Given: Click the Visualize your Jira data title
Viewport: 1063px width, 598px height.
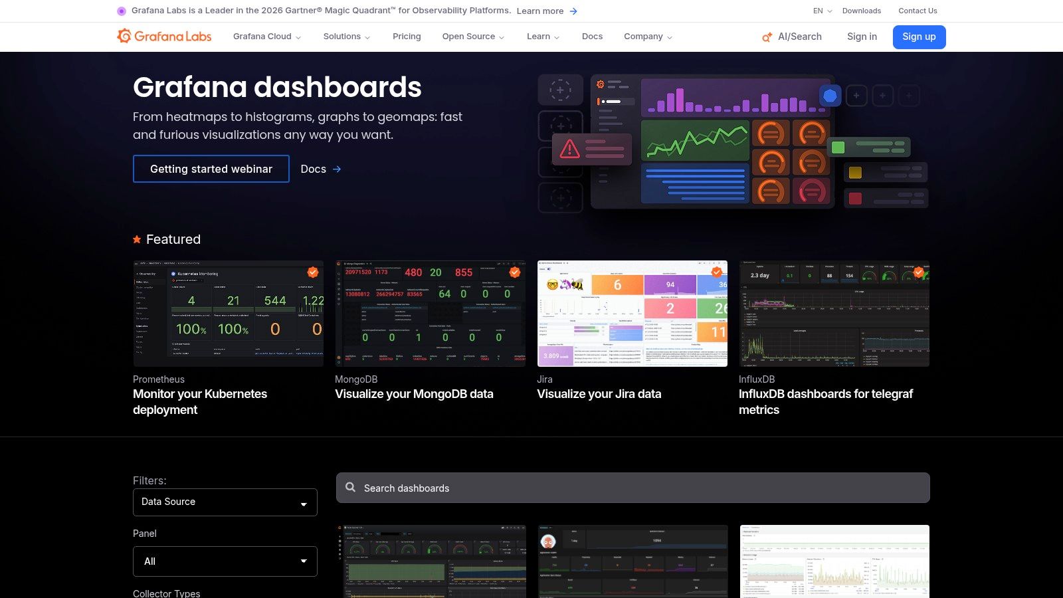Looking at the screenshot, I should (599, 394).
